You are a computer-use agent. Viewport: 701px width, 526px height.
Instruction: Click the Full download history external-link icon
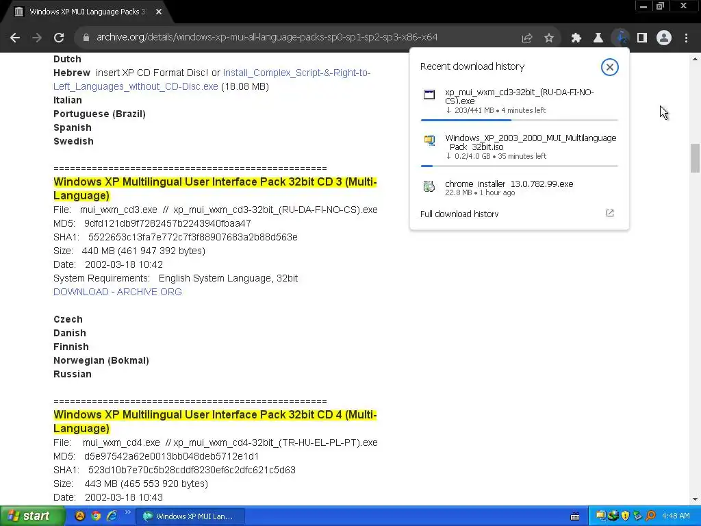609,213
